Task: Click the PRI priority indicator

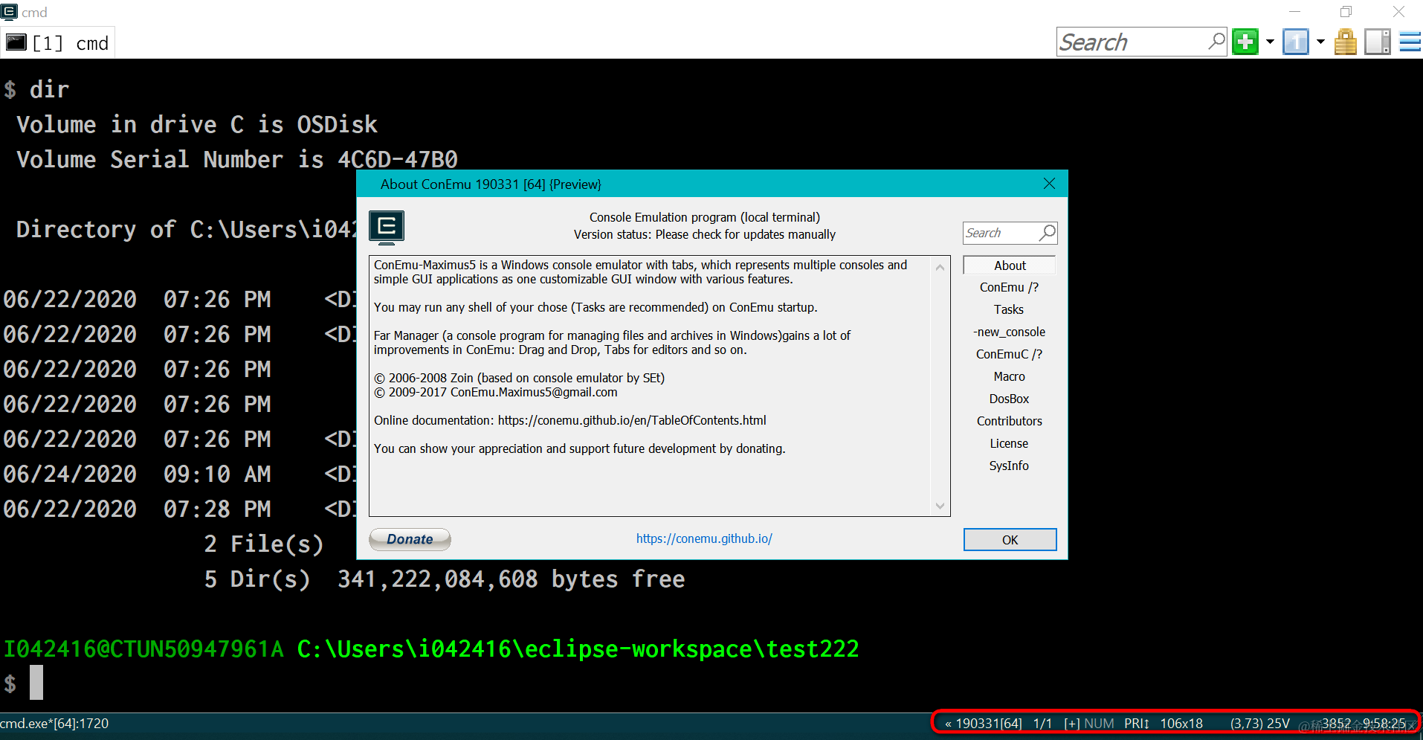Action: pos(1137,724)
